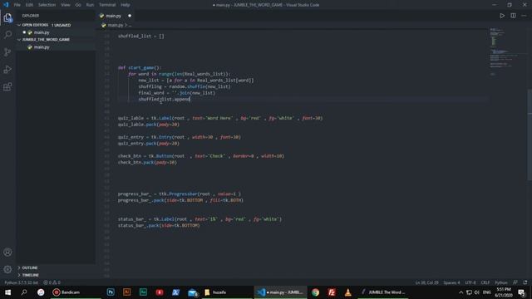The image size is (532, 299).
Task: Open the Run menu
Action: point(90,5)
